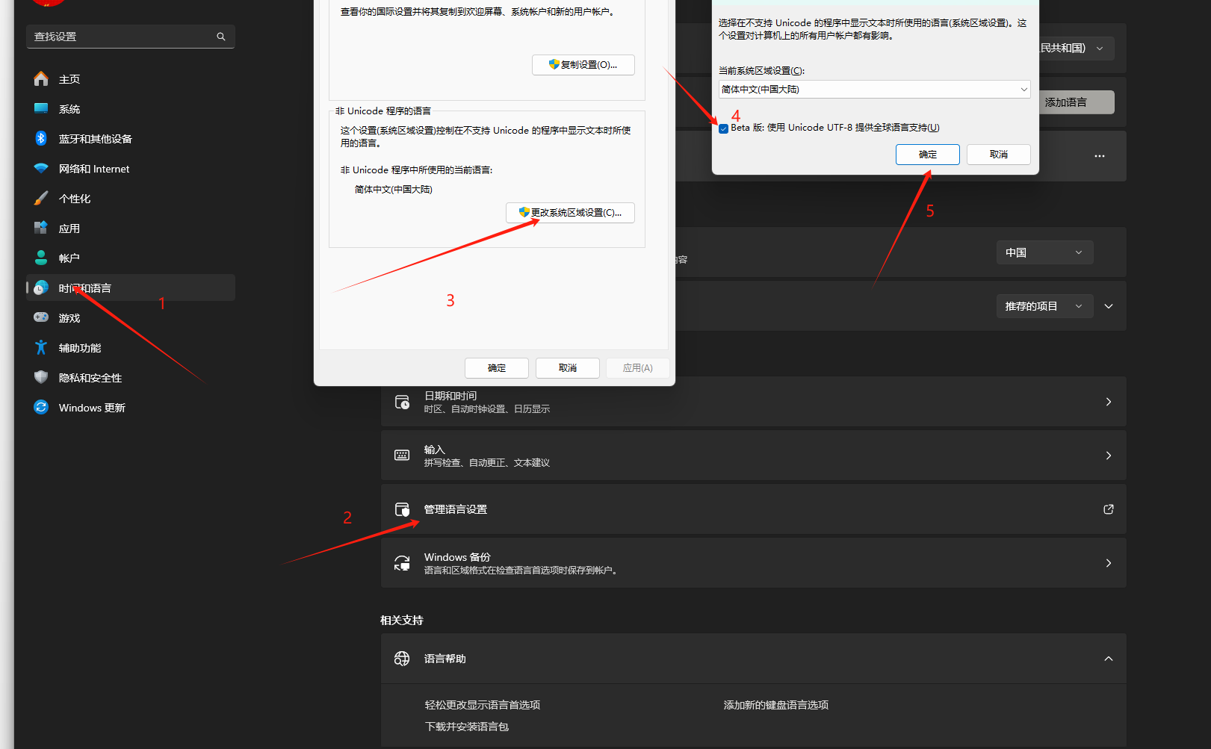The height and width of the screenshot is (749, 1211).
Task: Open 输入 row chevron
Action: pos(1109,456)
